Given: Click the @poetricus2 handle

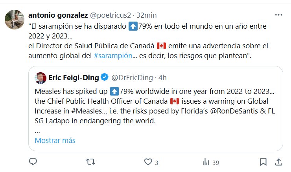Looking at the screenshot, I should coord(111,15).
